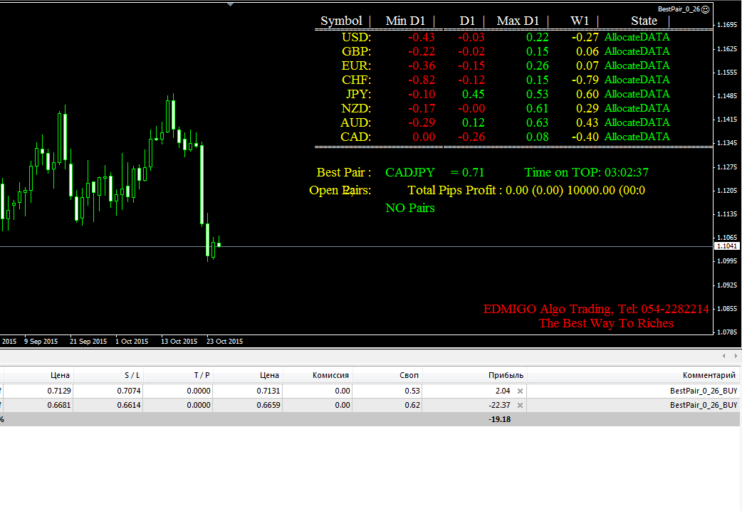Close the order with profit -22.37
742x511 pixels.
pos(520,406)
